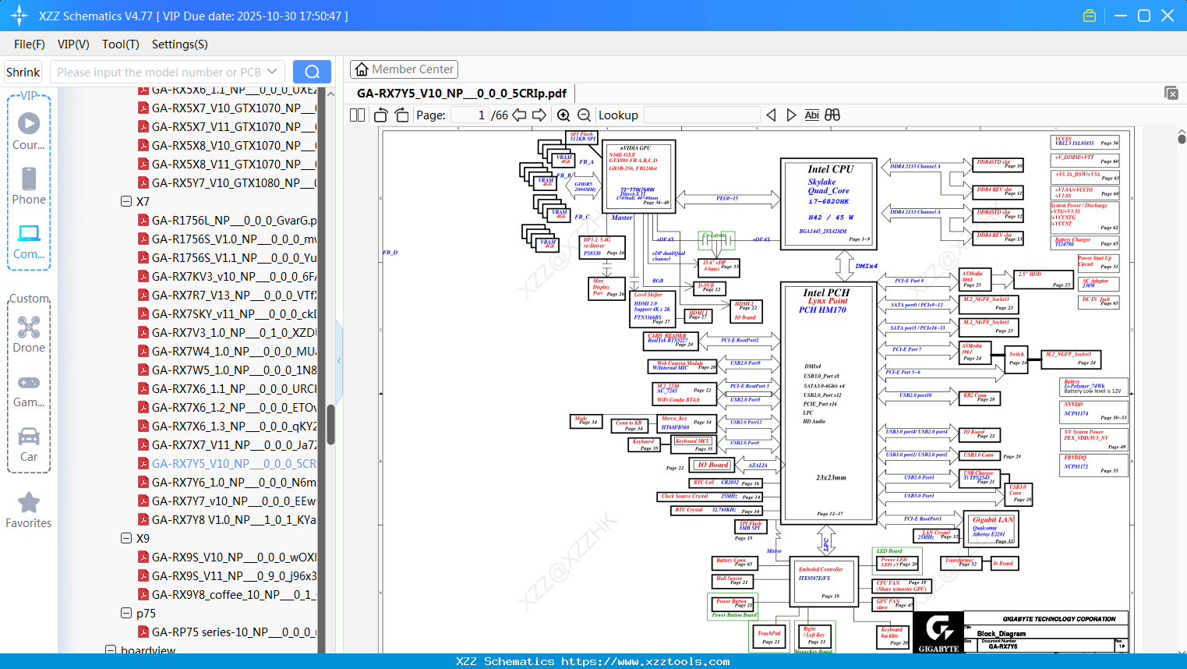Viewport: 1187px width, 669px height.
Task: Open GA-RX7W4_1.0_NP file
Action: [234, 351]
